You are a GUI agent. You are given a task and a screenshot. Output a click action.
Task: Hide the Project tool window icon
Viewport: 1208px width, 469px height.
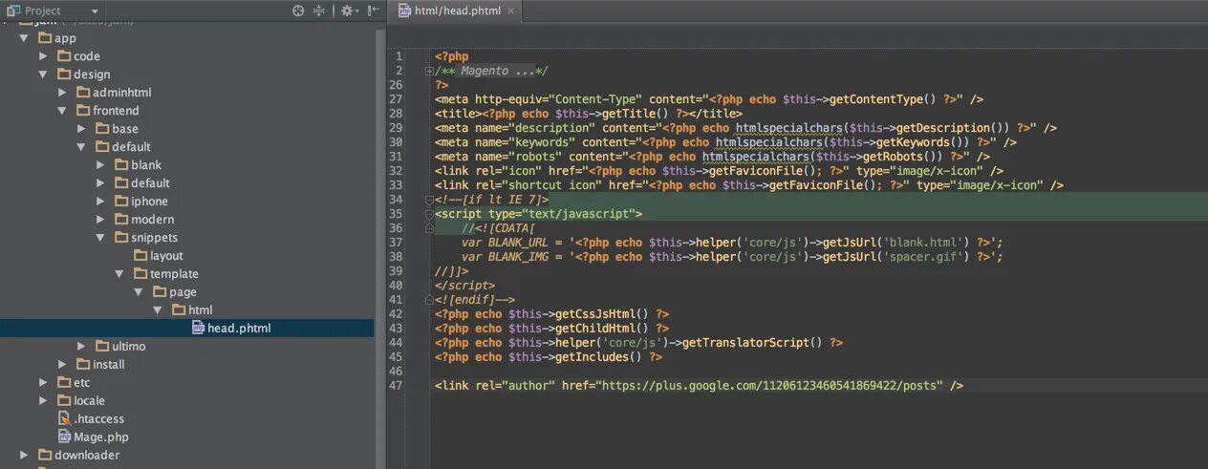click(x=374, y=11)
